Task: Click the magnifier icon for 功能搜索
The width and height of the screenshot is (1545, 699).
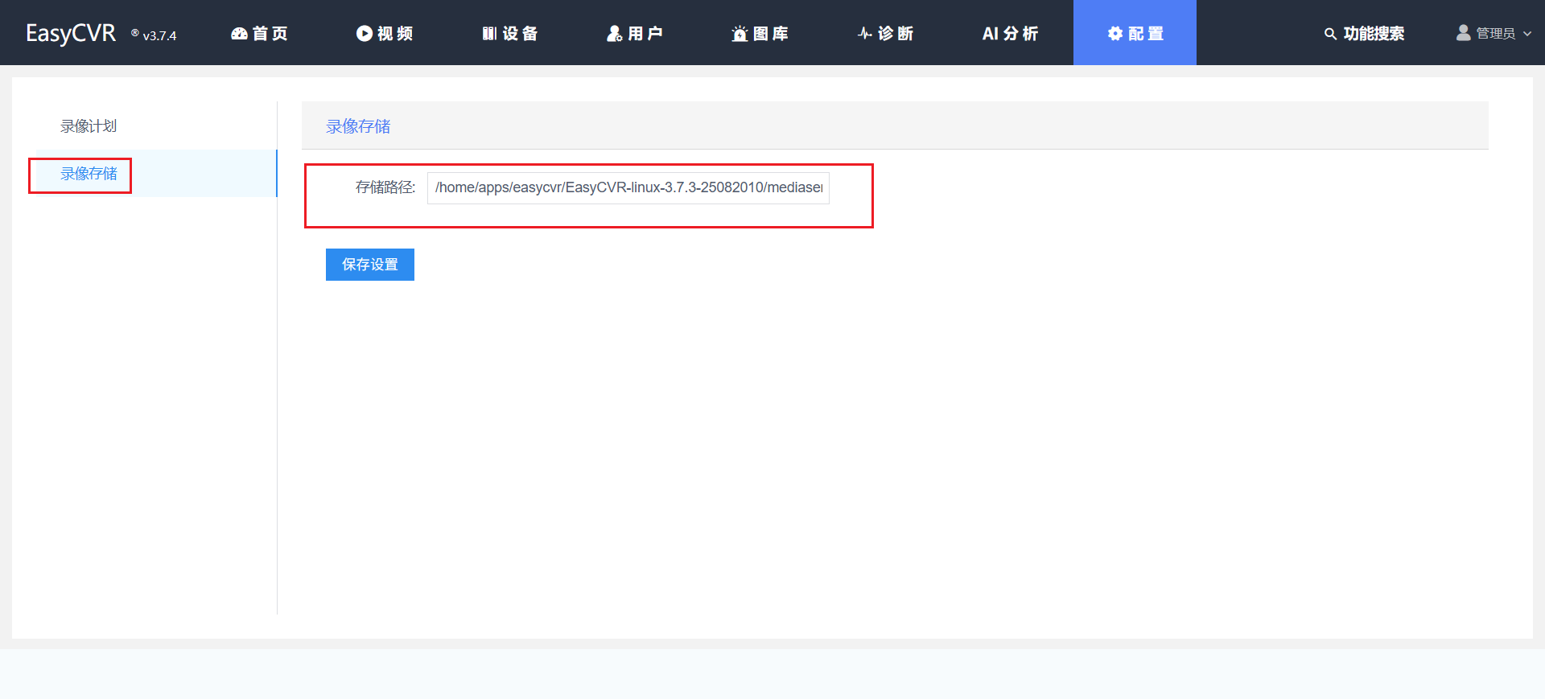Action: point(1330,34)
